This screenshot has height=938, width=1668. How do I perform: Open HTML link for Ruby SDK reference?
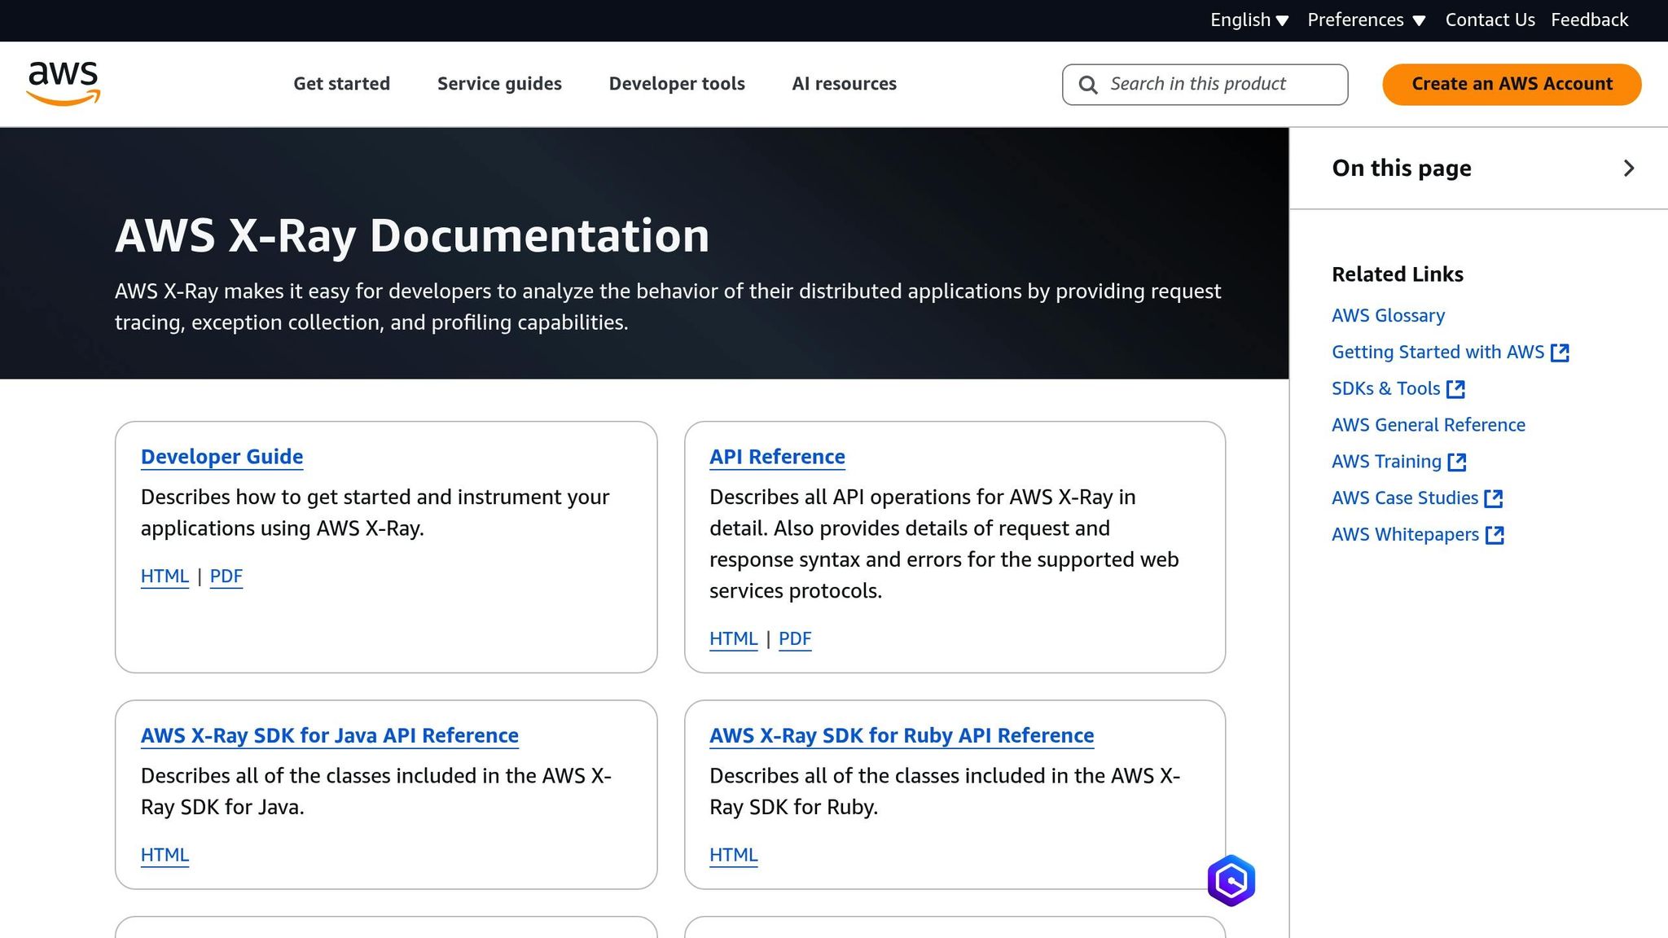click(x=733, y=855)
